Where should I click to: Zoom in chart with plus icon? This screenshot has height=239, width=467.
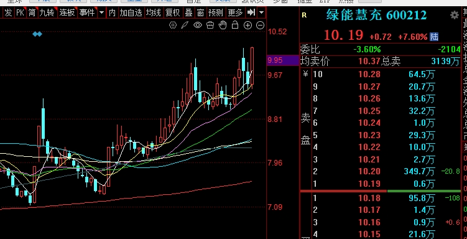pyautogui.click(x=247, y=26)
